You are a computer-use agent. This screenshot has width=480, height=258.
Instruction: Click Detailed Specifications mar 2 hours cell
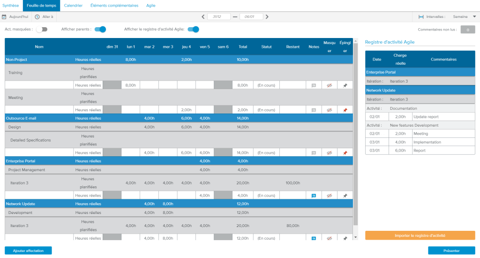point(149,152)
